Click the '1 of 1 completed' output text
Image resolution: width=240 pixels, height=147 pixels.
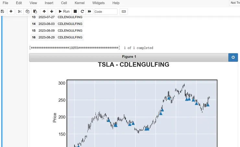click(138, 48)
